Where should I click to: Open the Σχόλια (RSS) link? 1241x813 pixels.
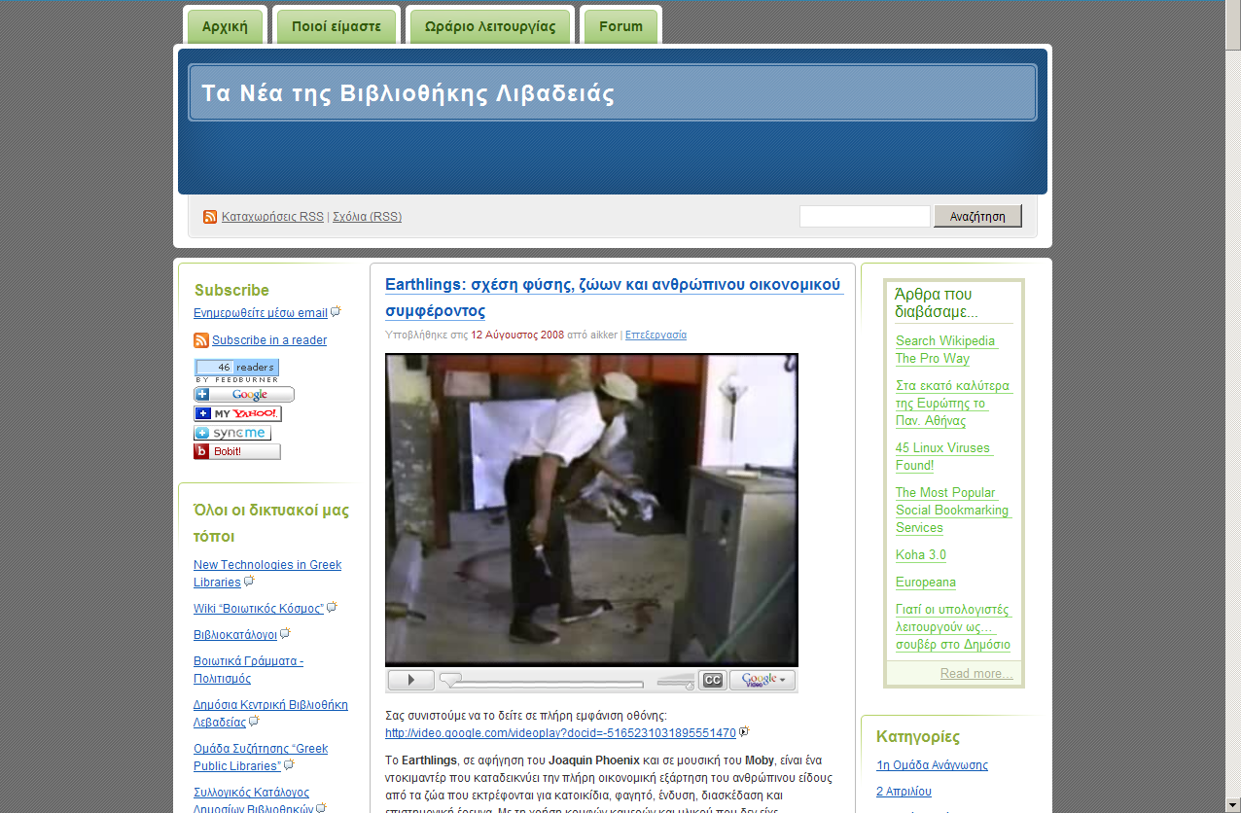(367, 217)
